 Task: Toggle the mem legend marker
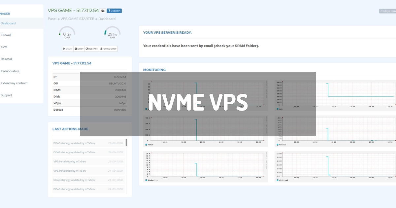278,108
